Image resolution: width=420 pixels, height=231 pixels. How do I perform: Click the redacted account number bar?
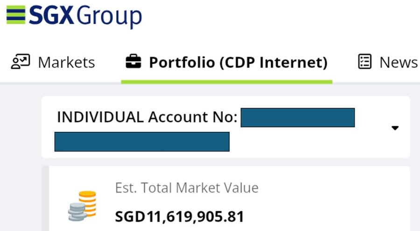pyautogui.click(x=297, y=117)
